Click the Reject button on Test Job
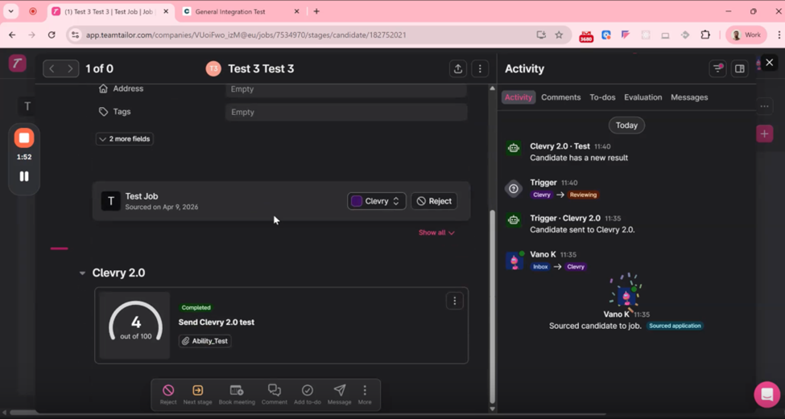This screenshot has height=419, width=785. pyautogui.click(x=434, y=201)
